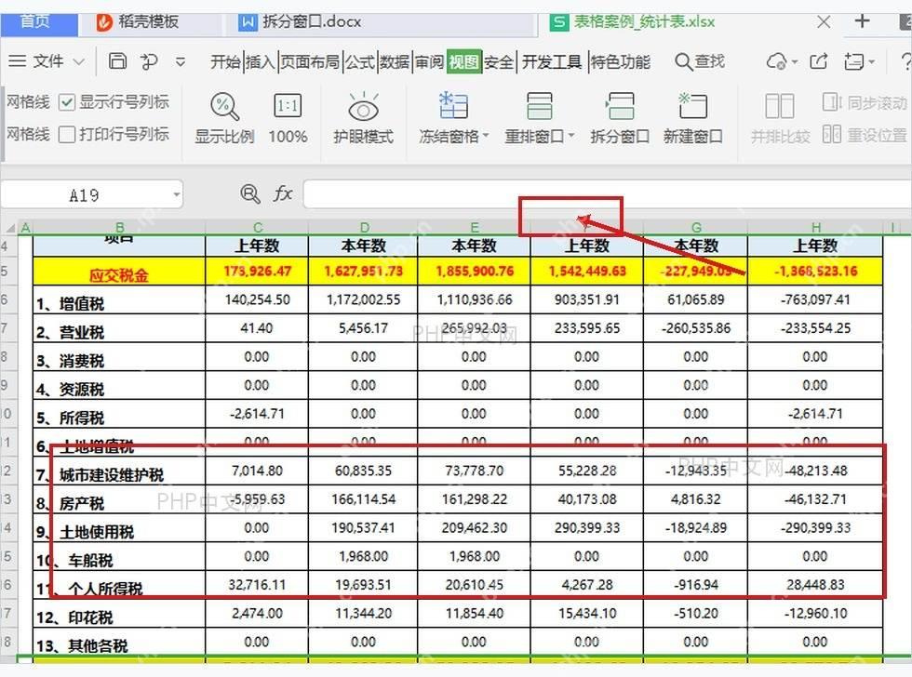Select the cell 12、印花税
This screenshot has height=677, width=912.
[119, 614]
